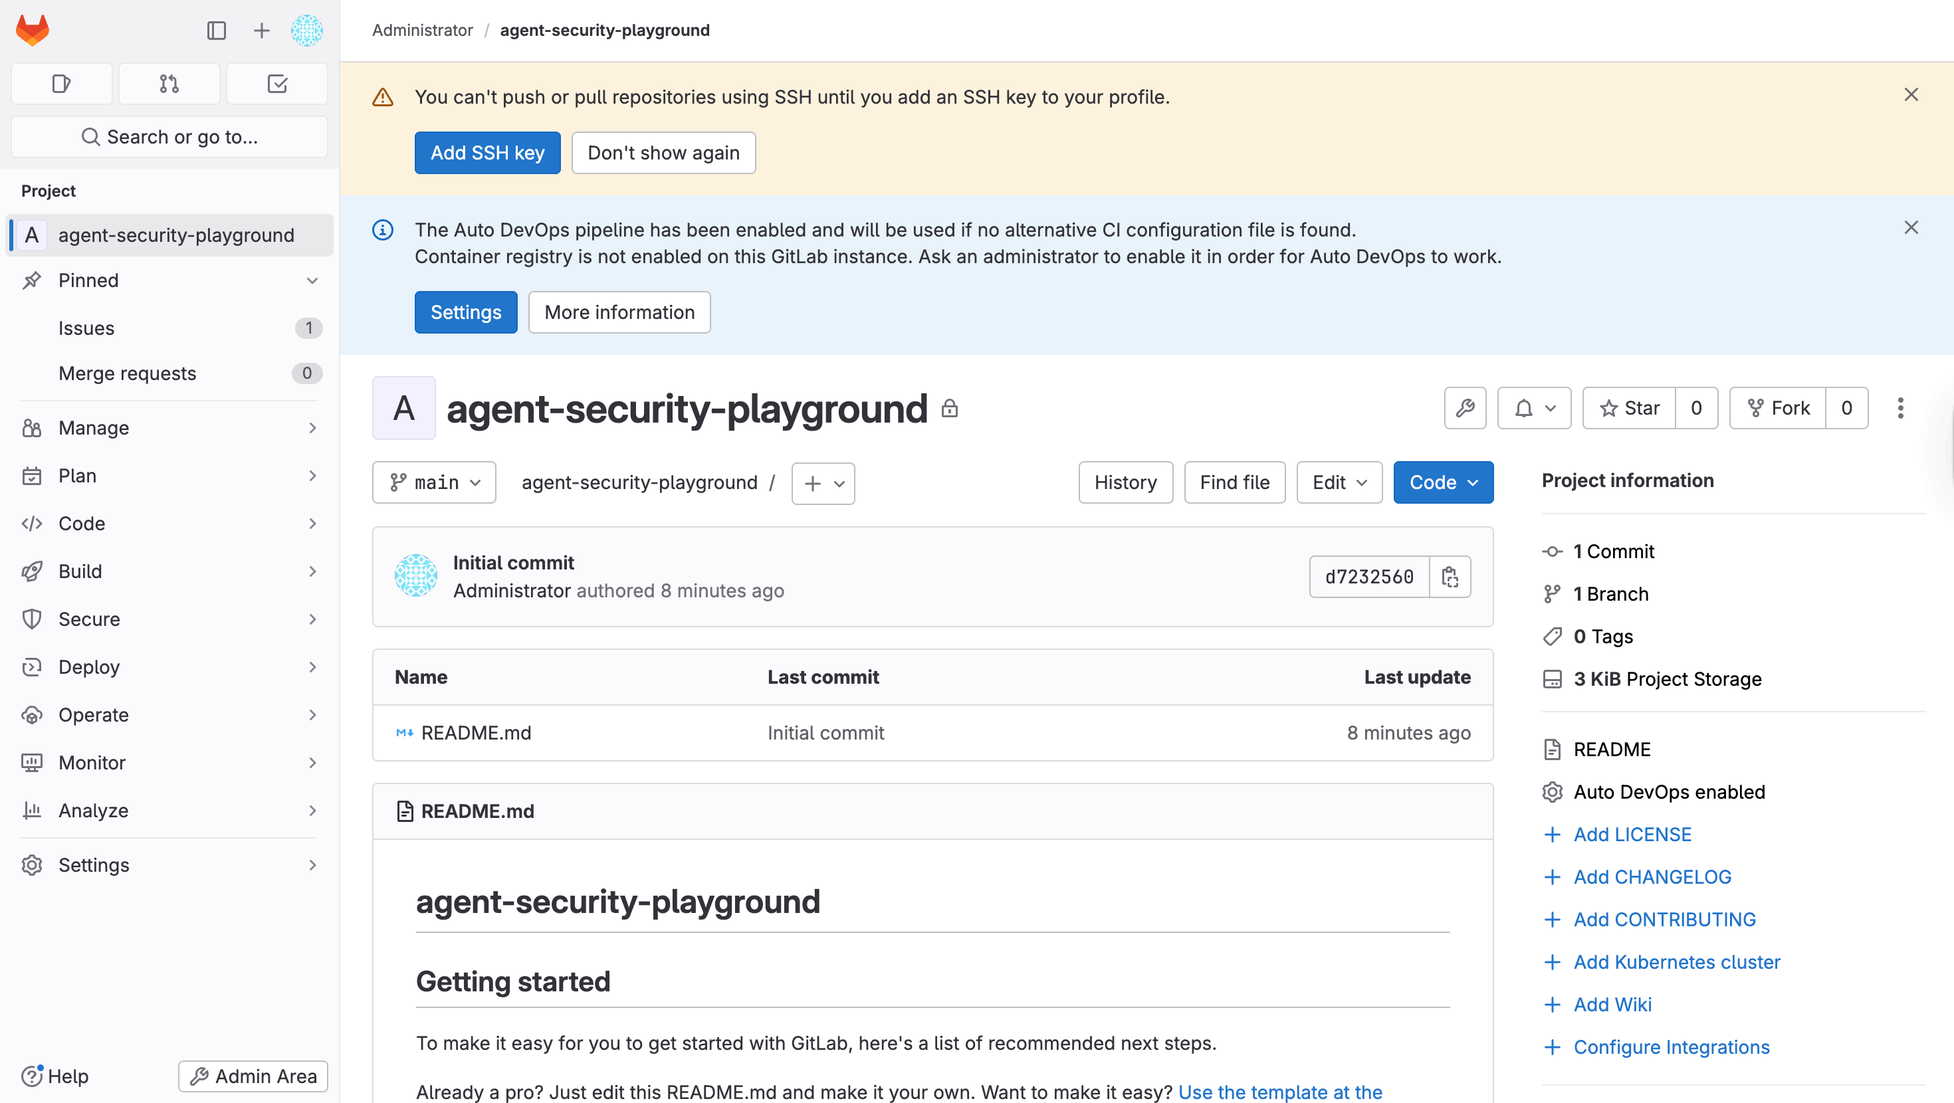Click the More information button
Image resolution: width=1954 pixels, height=1103 pixels.
pyautogui.click(x=619, y=312)
